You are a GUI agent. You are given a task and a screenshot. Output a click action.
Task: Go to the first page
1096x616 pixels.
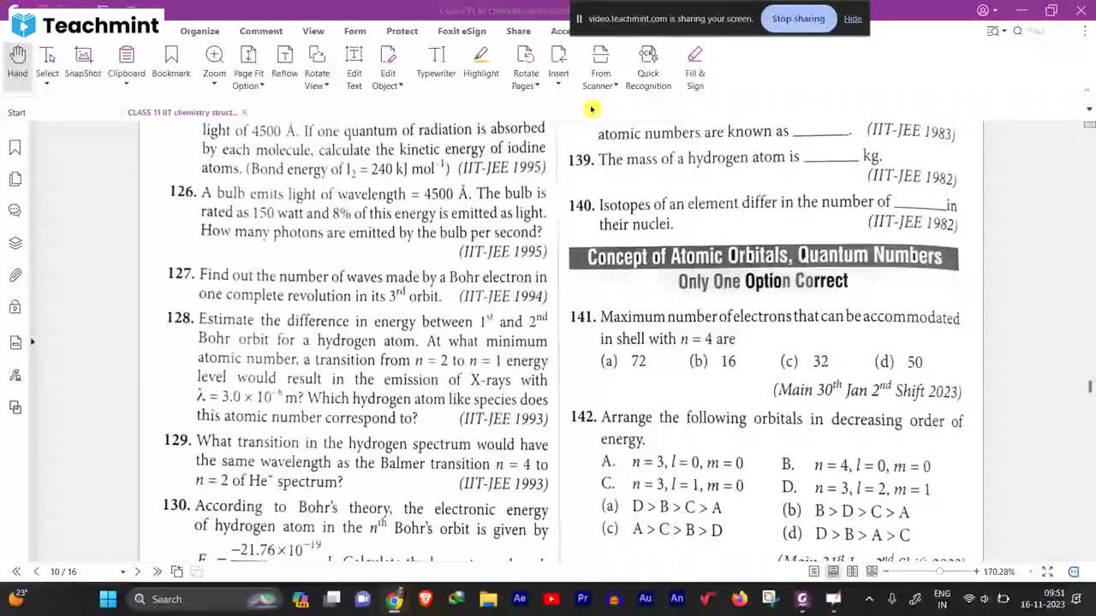[16, 572]
